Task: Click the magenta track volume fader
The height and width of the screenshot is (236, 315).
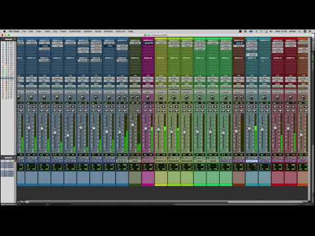Action: pos(146,128)
